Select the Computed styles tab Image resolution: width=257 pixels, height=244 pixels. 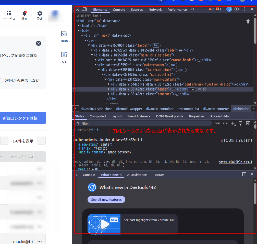pyautogui.click(x=97, y=116)
